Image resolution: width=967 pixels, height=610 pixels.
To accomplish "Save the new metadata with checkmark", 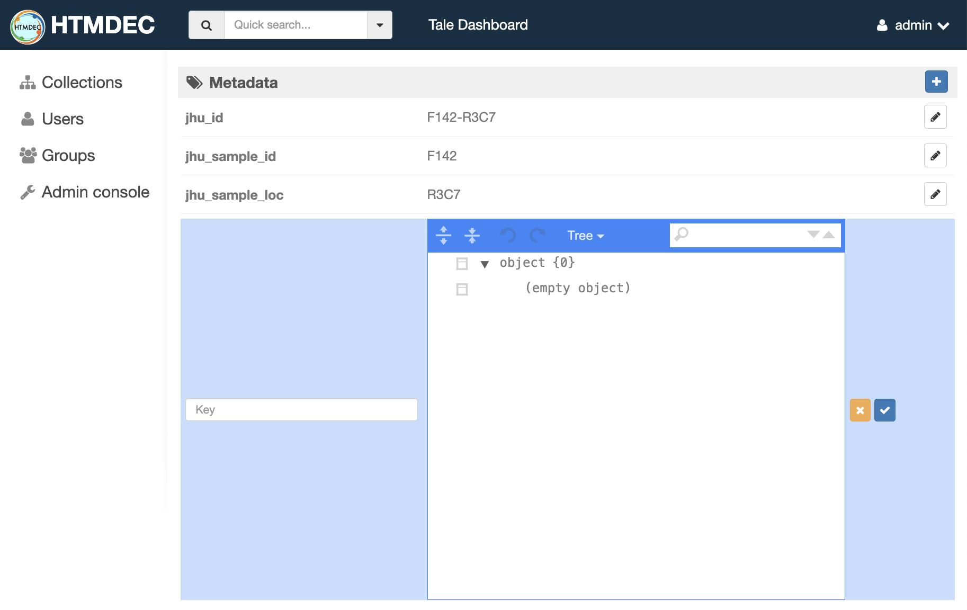I will pos(884,410).
